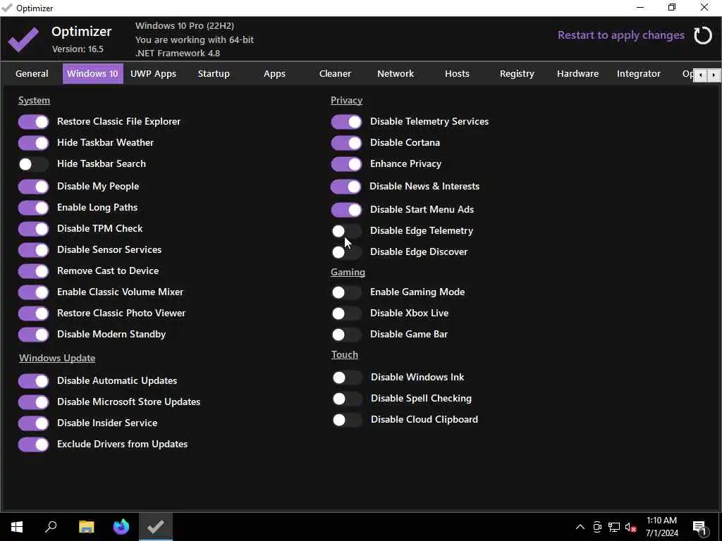Go to the Apps tab

click(x=274, y=73)
